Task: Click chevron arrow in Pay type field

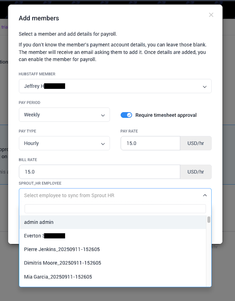Action: 103,144
